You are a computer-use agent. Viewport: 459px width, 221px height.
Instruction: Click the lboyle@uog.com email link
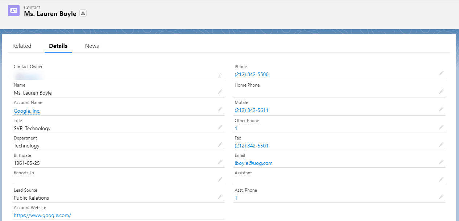pos(253,163)
